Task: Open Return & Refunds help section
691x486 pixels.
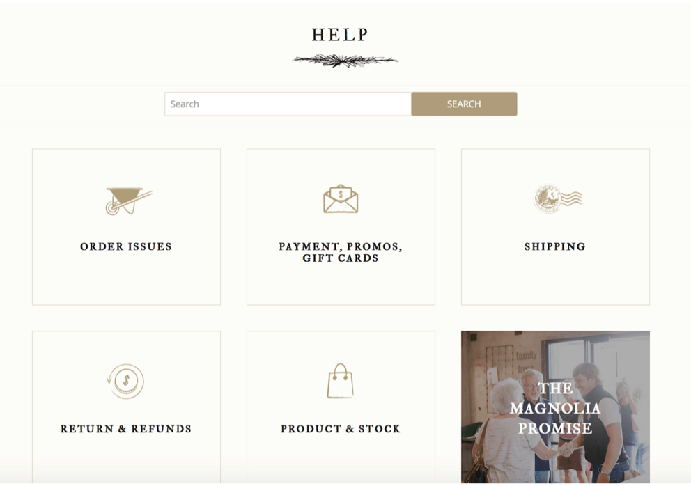Action: (126, 429)
